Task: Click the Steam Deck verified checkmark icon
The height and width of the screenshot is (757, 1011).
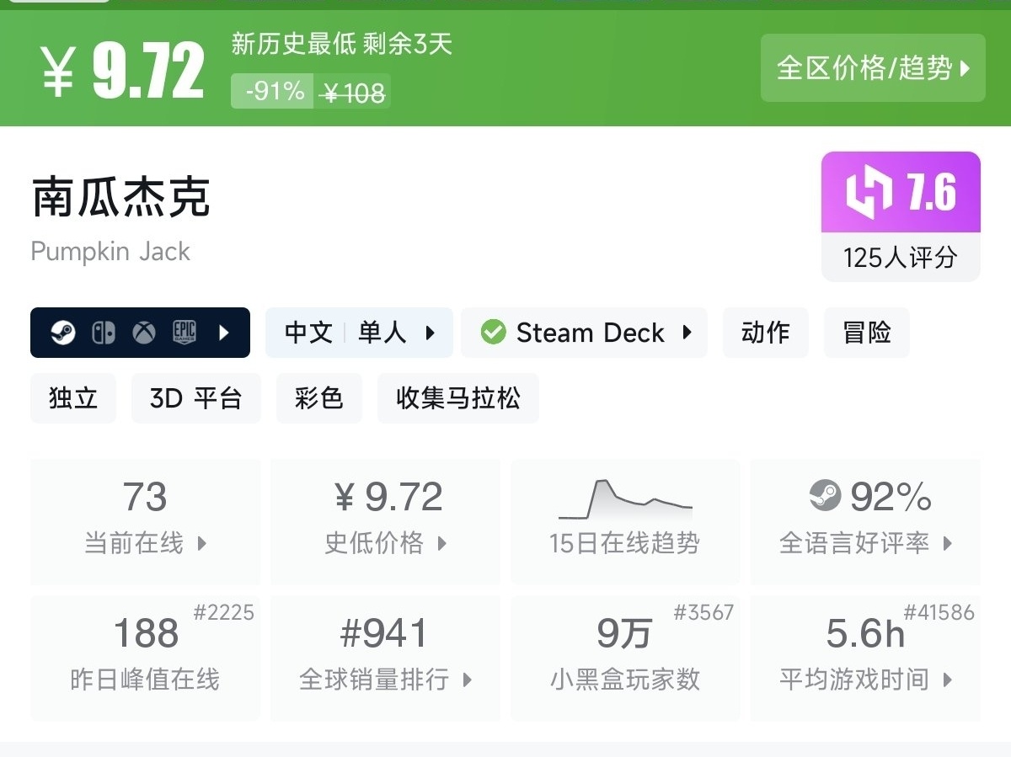Action: coord(493,333)
